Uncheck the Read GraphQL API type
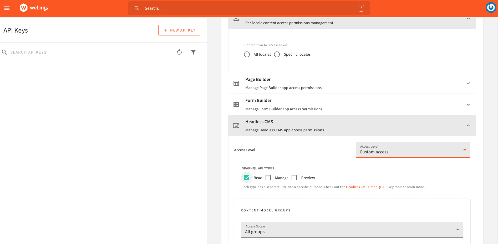The height and width of the screenshot is (244, 498). (247, 178)
